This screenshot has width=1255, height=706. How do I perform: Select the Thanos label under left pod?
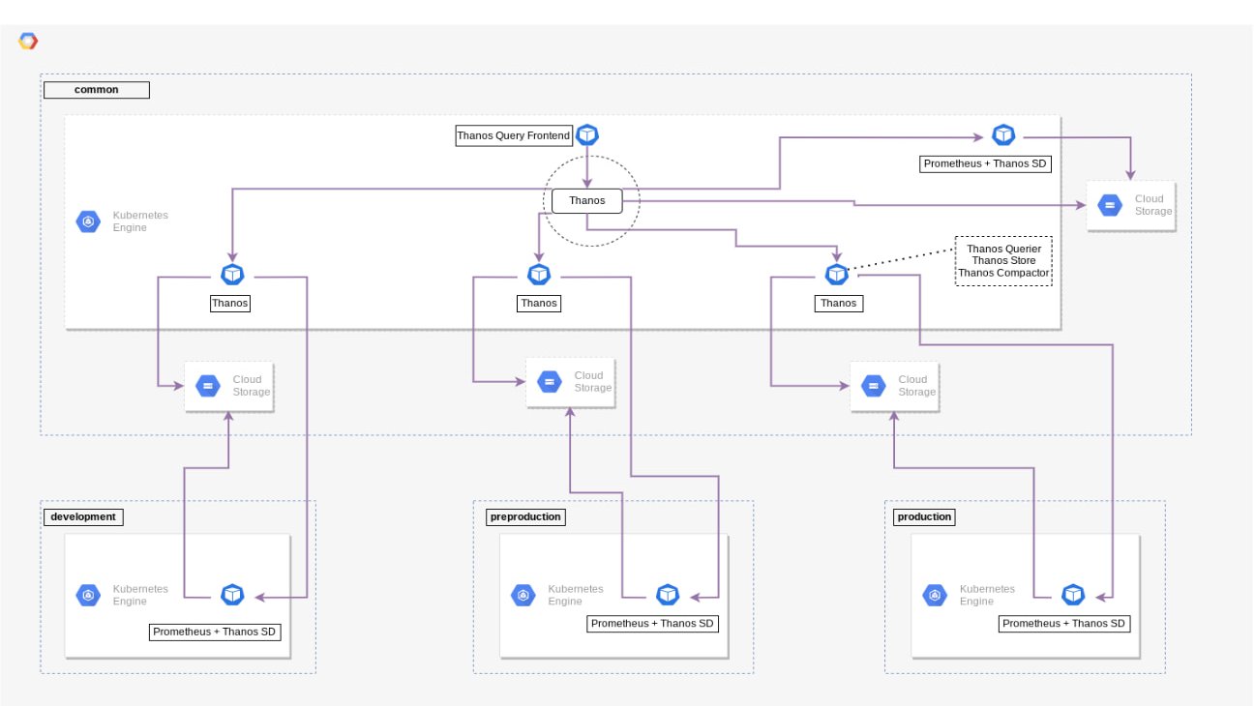coord(230,303)
